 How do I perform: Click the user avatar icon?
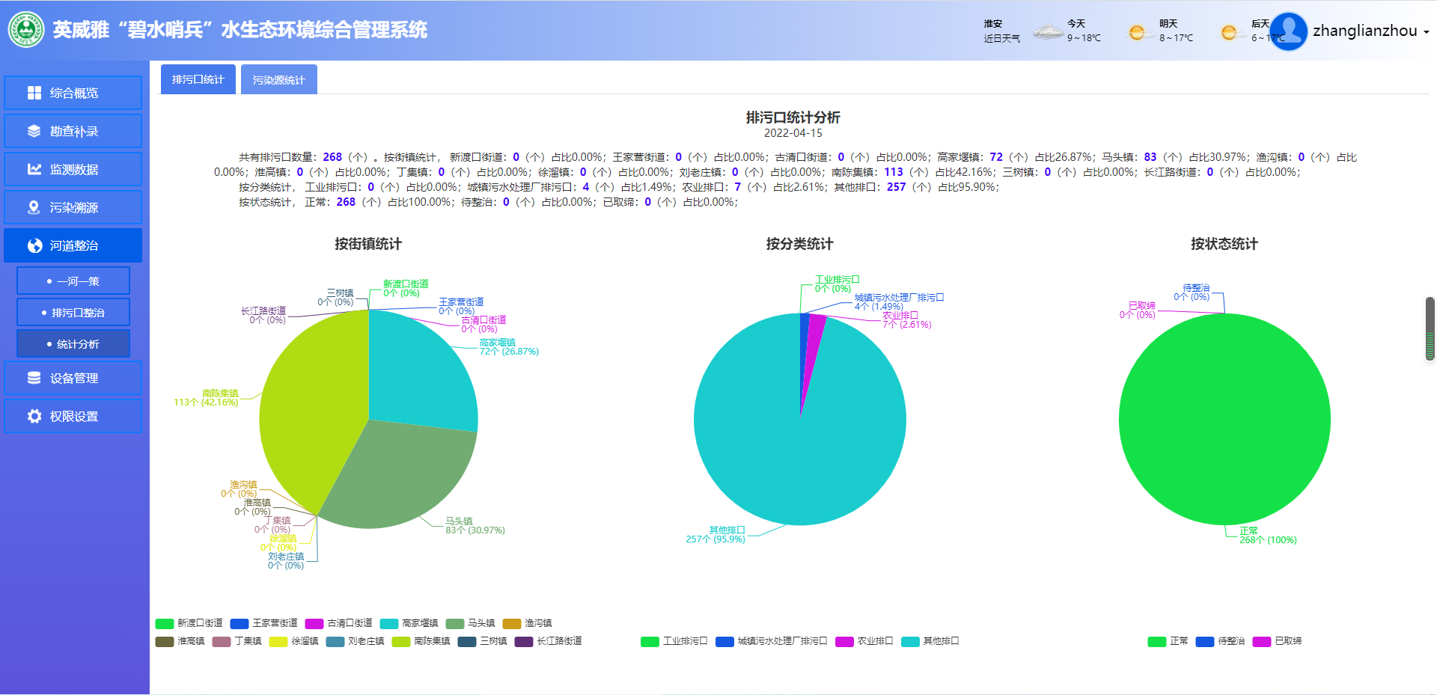tap(1288, 31)
